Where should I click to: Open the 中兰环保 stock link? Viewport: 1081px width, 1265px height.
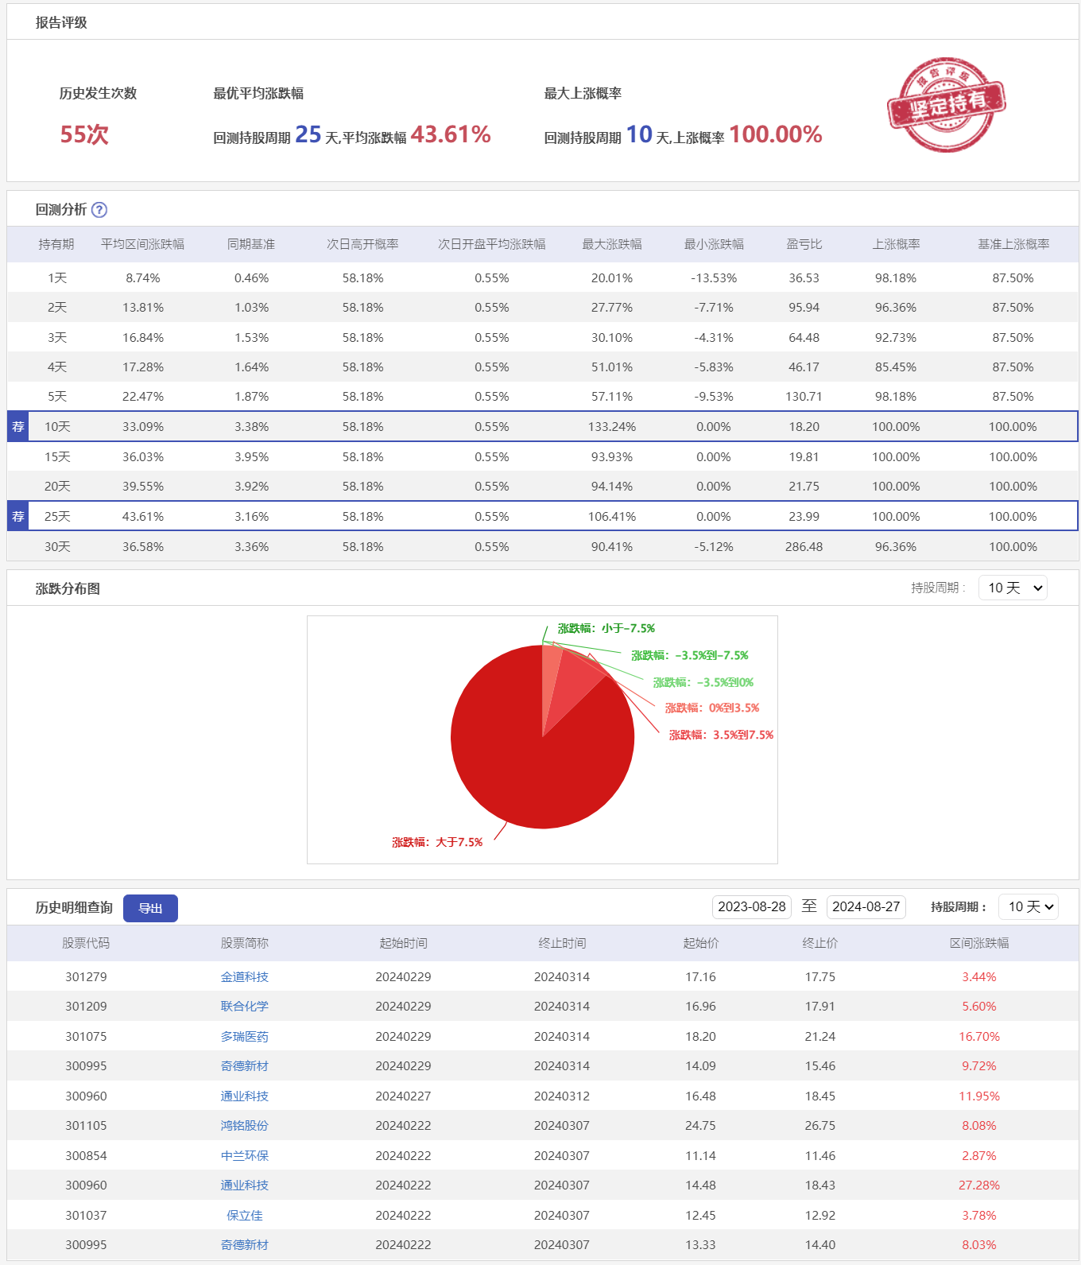click(x=245, y=1156)
